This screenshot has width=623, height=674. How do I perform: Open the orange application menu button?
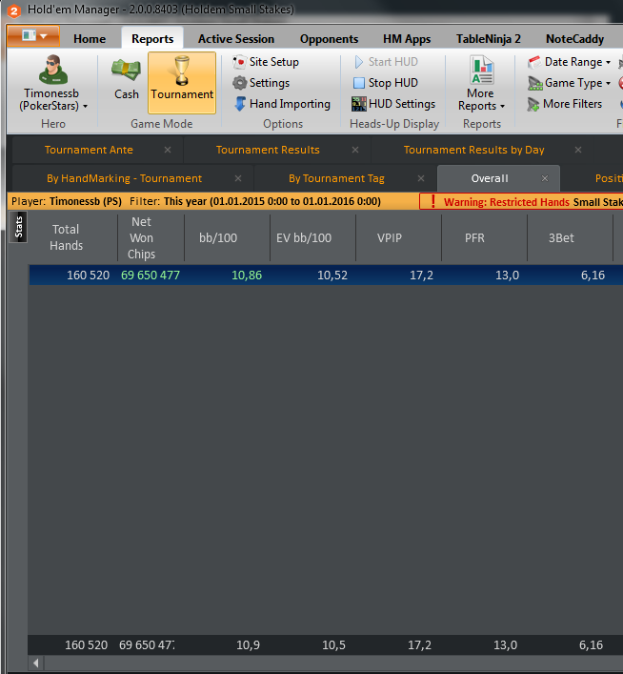point(33,36)
